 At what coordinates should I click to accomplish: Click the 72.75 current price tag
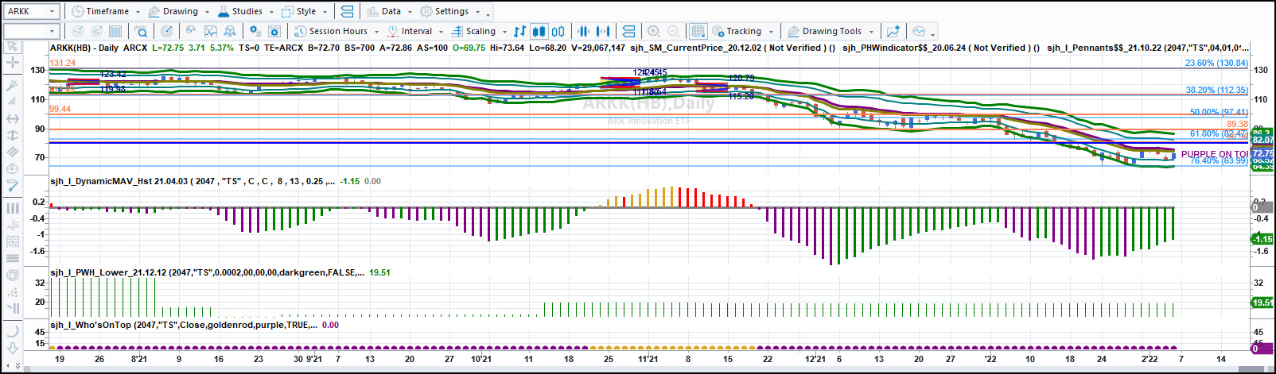1262,153
